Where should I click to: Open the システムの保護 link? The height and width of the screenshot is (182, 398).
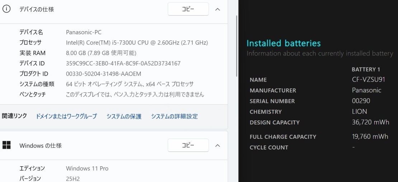point(124,116)
